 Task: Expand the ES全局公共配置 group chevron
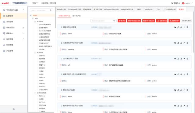[x=62, y=90]
